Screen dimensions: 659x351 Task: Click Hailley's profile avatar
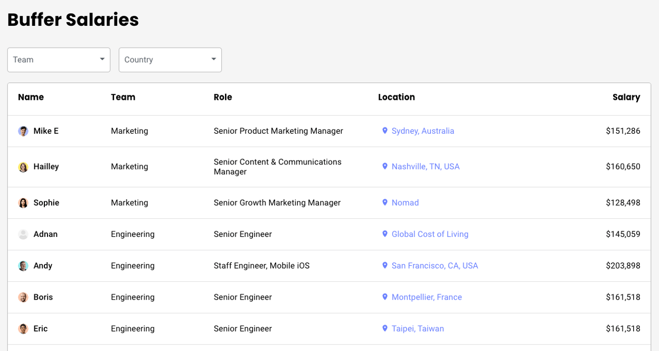23,167
